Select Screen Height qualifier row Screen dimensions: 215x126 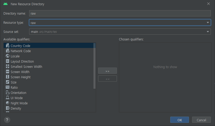click(x=48, y=77)
